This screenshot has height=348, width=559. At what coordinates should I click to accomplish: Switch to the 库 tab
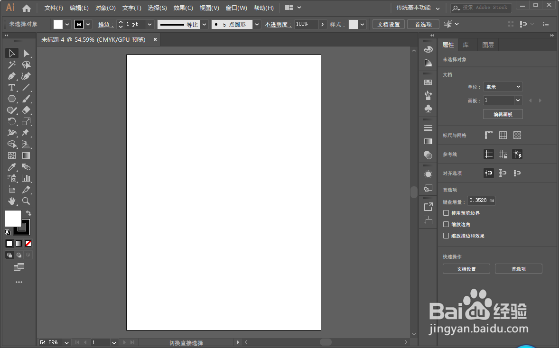point(466,45)
